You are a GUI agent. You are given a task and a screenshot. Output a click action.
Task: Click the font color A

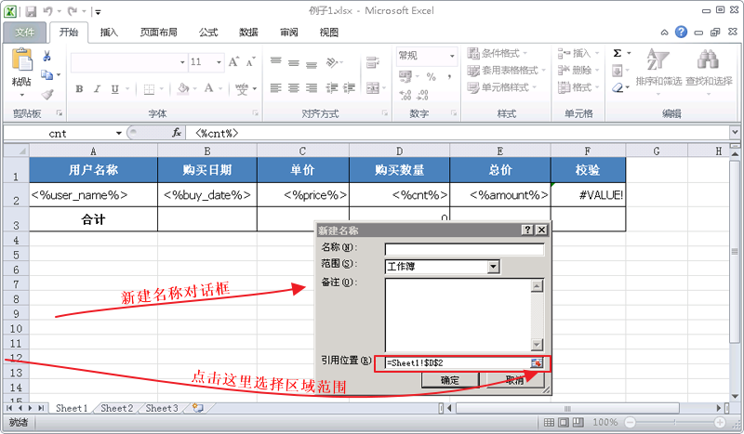208,88
